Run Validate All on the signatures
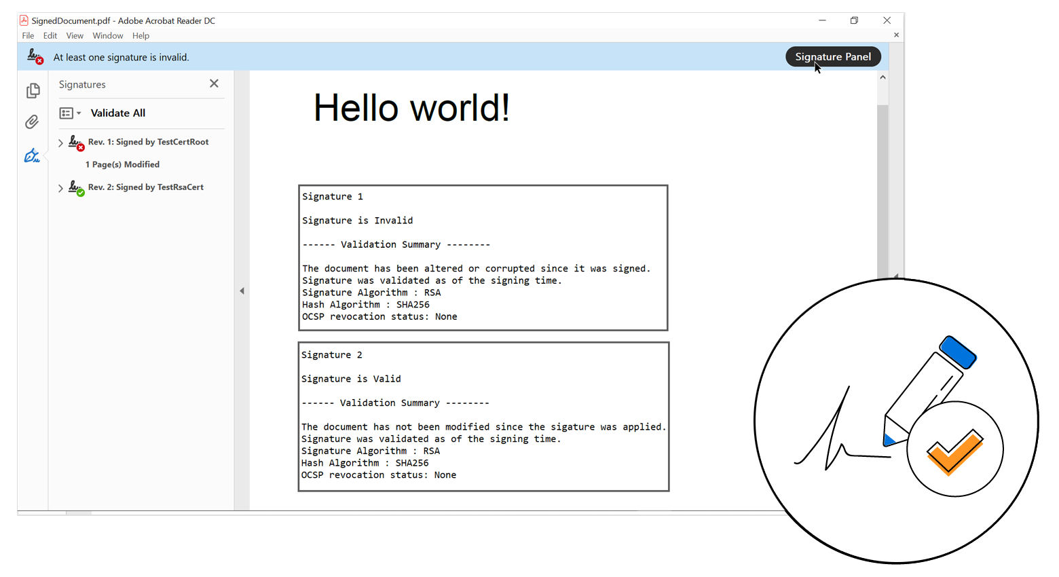This screenshot has width=1059, height=577. pos(117,113)
